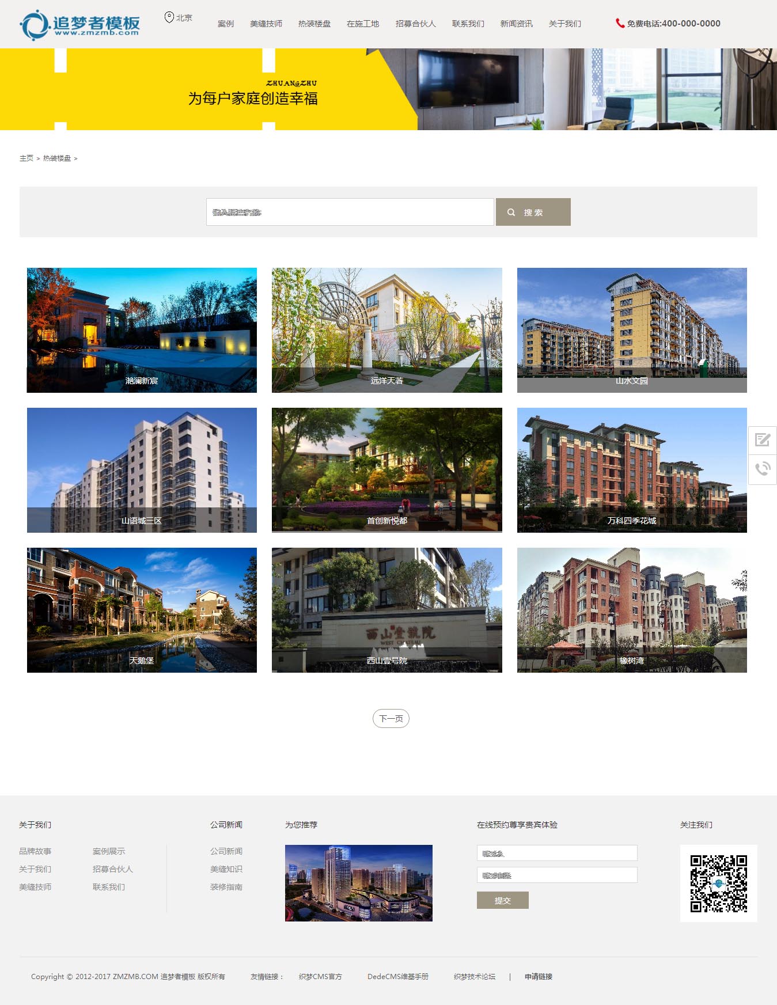The width and height of the screenshot is (777, 1005).
Task: Click the first input field in booking form
Action: [556, 854]
